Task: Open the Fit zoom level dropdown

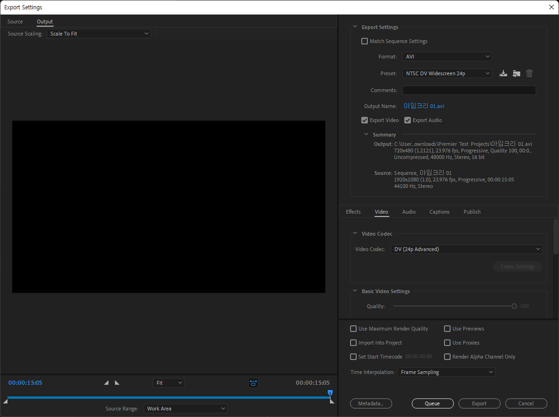Action: pos(169,383)
